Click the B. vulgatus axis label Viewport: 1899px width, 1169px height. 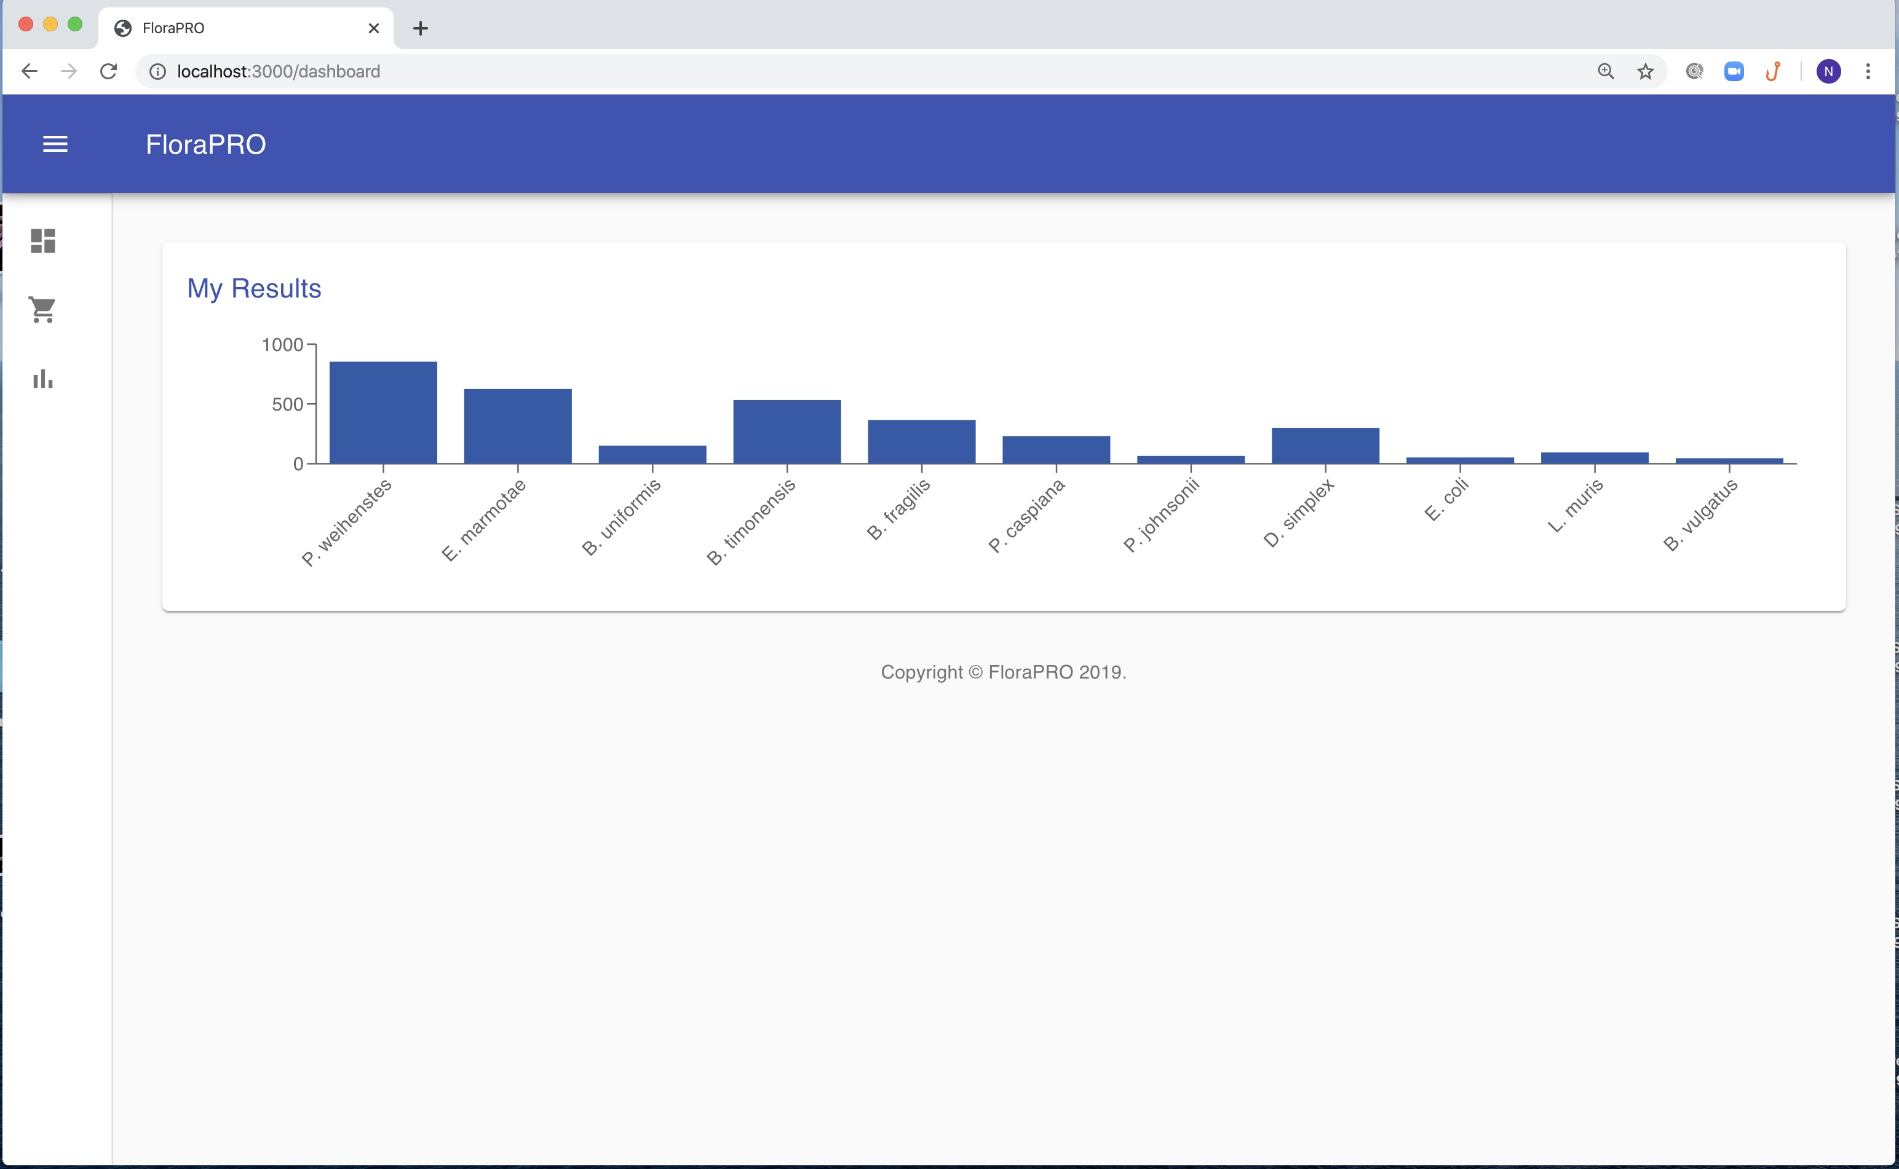click(1701, 514)
